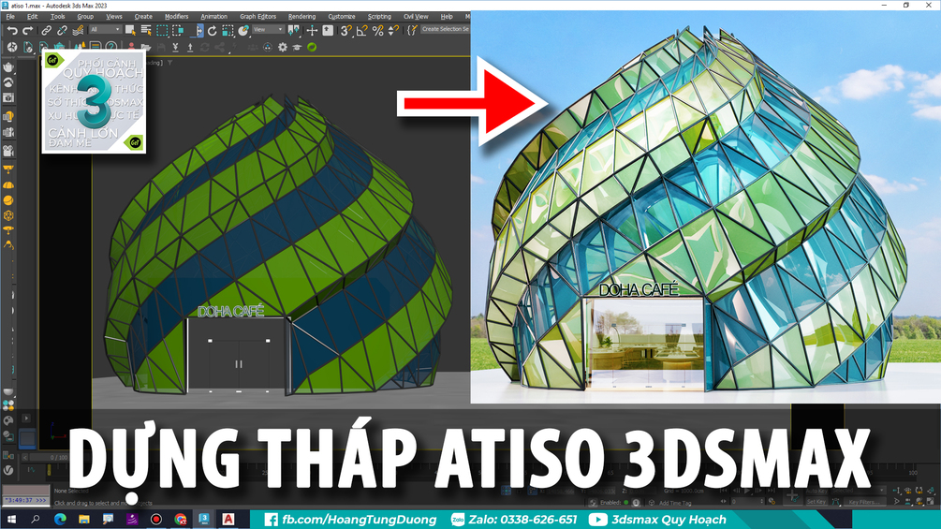Click Select and Manipulate crosshair icon

(x=312, y=30)
